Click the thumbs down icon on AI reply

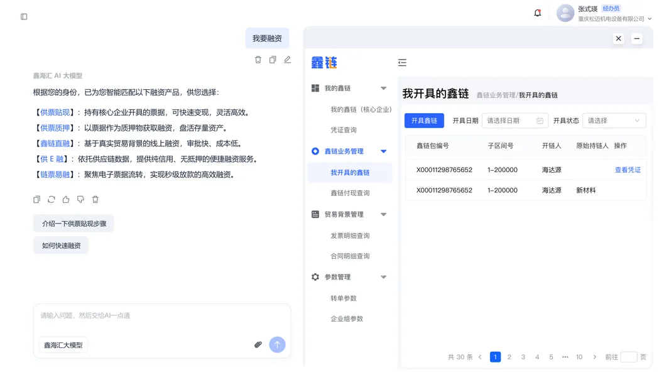(80, 200)
